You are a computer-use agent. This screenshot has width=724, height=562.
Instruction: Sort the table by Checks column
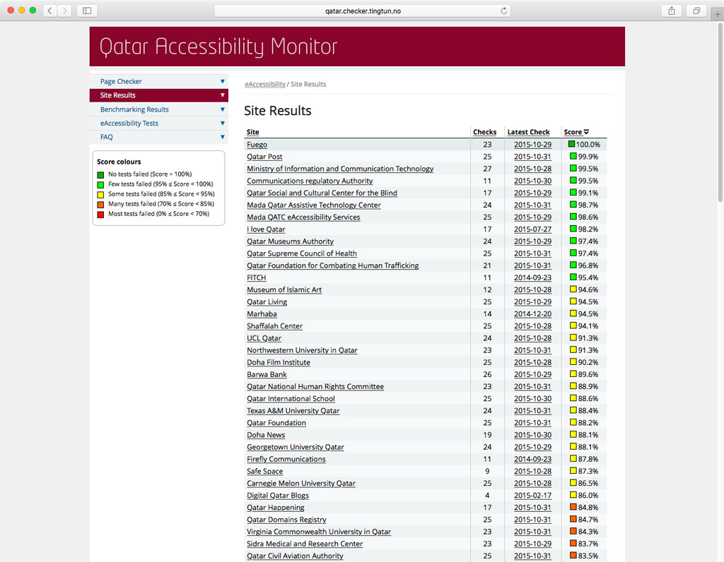tap(485, 132)
